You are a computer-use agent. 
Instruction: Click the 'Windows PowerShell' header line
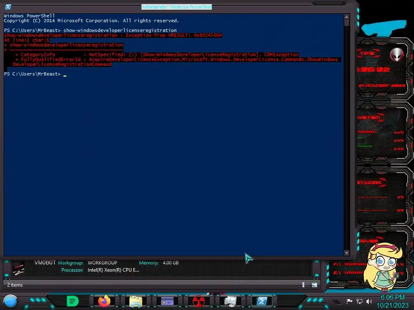pos(29,16)
